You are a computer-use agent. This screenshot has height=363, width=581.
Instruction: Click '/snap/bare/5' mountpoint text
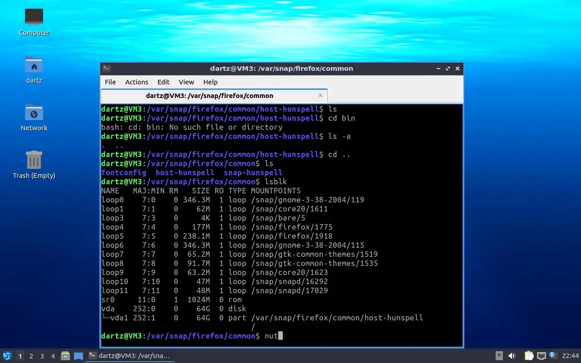(278, 218)
